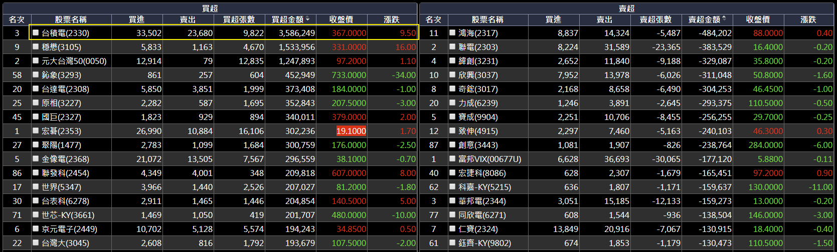Mark the checkbox for 宏碁(2353)
The height and width of the screenshot is (252, 837).
pos(36,130)
